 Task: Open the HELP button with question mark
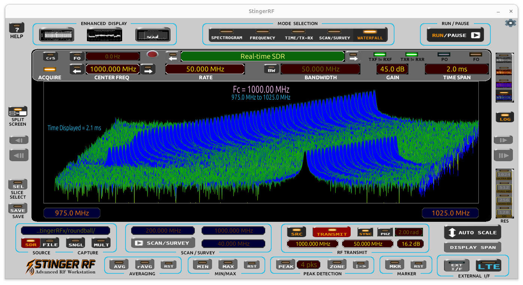coord(17,28)
